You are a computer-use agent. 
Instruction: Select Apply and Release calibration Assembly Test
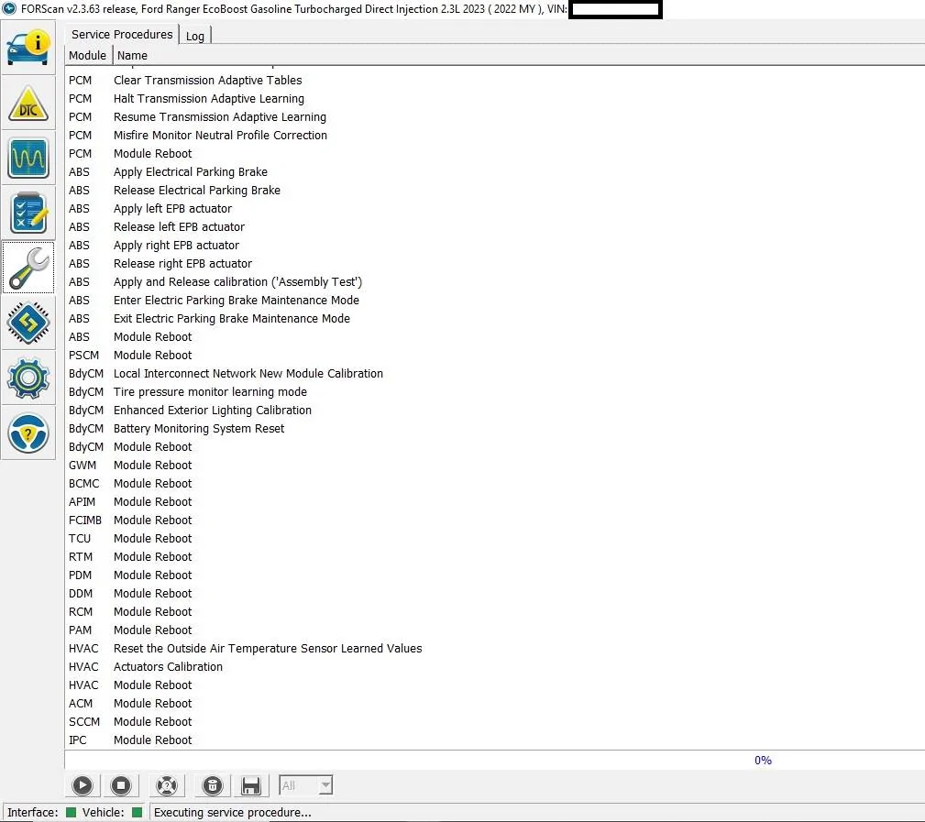[x=494, y=282]
